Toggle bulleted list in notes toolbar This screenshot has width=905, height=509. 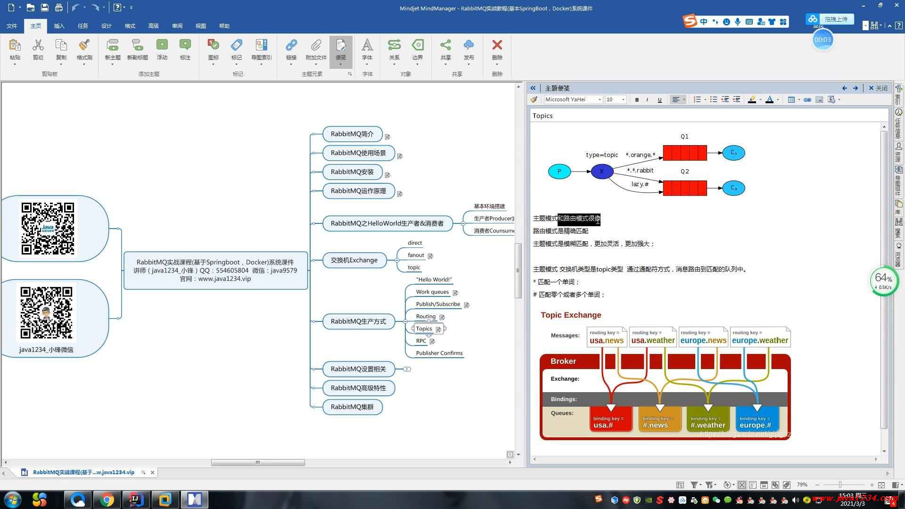pyautogui.click(x=714, y=99)
